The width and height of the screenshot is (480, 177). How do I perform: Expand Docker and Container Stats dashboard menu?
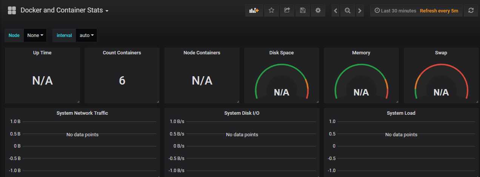click(65, 11)
